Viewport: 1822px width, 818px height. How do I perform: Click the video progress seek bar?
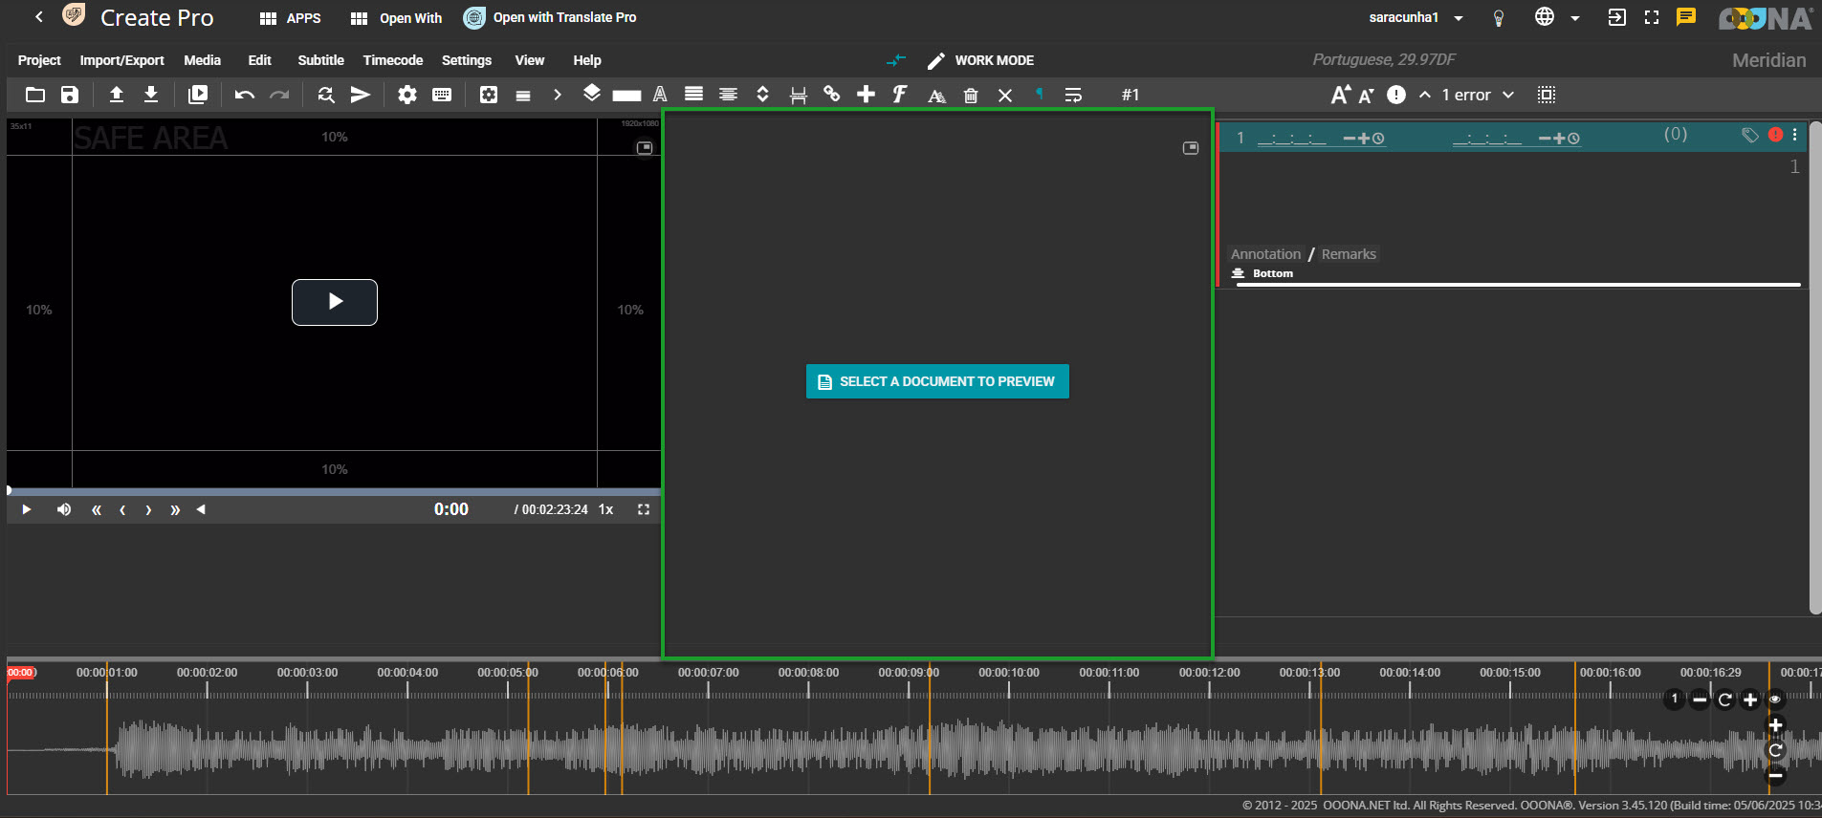[334, 491]
